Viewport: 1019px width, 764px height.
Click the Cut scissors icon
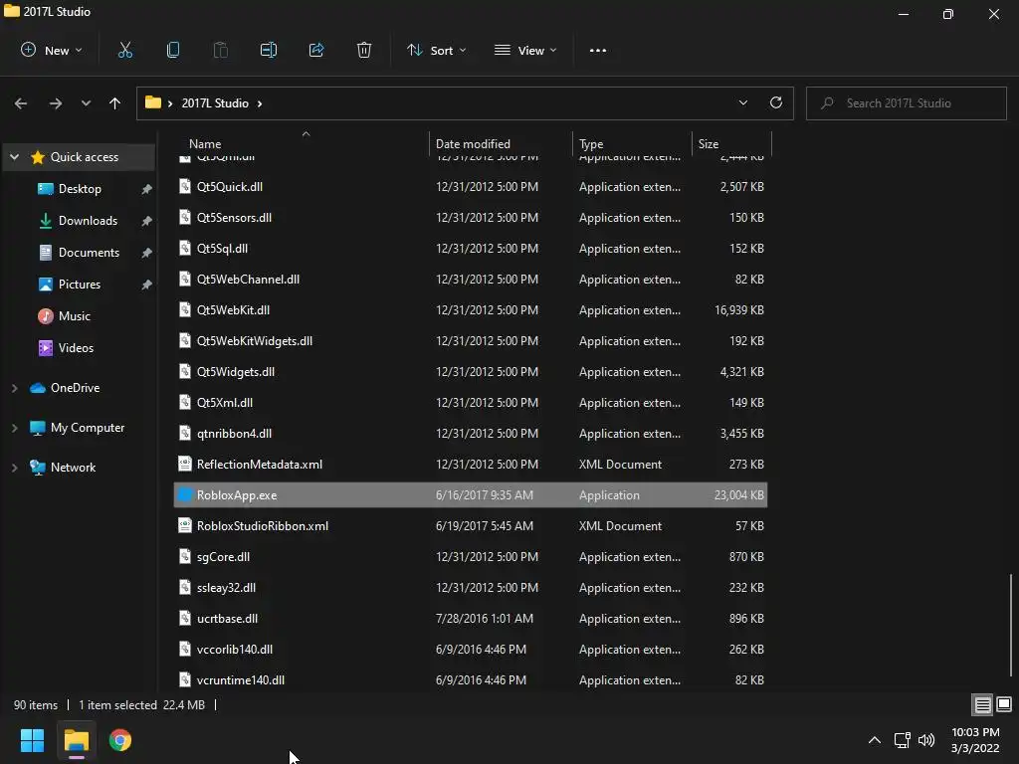[x=124, y=50]
